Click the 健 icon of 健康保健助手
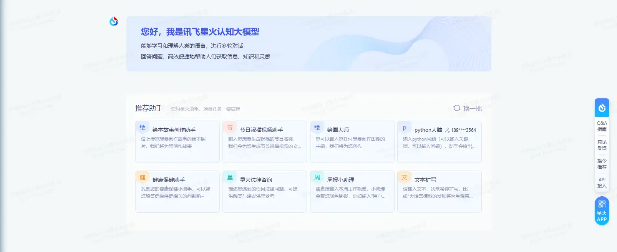 click(143, 177)
